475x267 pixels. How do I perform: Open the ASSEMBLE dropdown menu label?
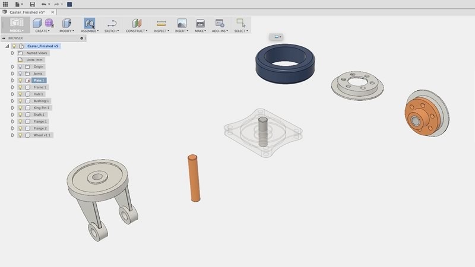click(x=90, y=31)
